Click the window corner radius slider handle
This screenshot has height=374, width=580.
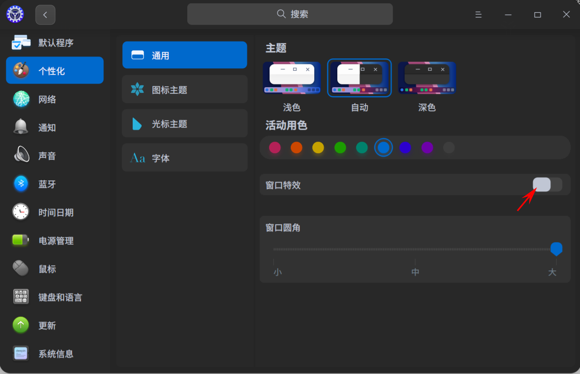point(556,249)
